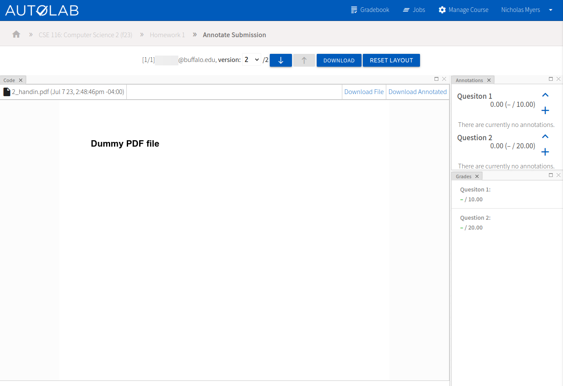Add annotation to Quesiton 1 with plus
This screenshot has height=386, width=563.
tap(545, 111)
